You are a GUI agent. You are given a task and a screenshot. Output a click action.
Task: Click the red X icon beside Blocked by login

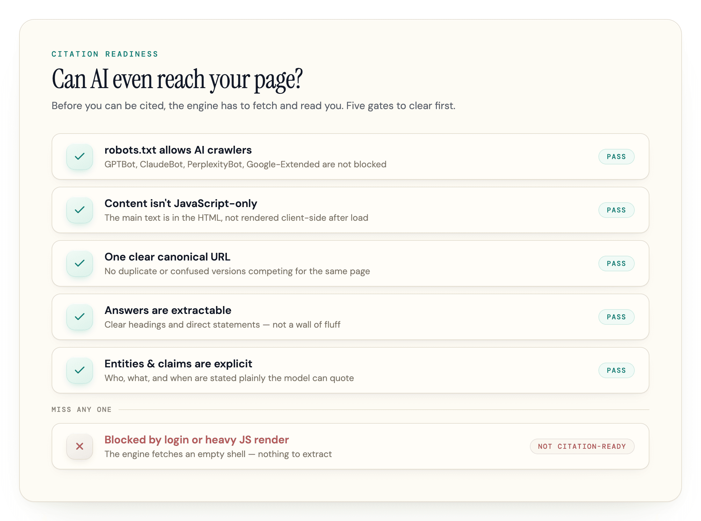80,446
